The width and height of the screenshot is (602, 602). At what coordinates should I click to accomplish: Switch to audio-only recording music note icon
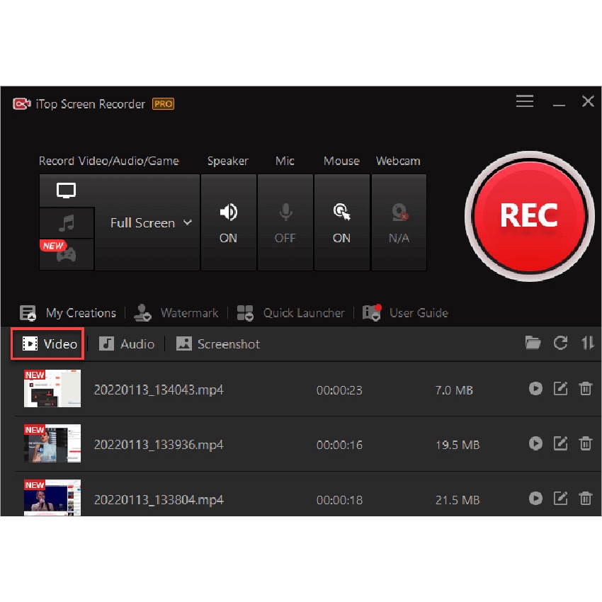pos(67,223)
